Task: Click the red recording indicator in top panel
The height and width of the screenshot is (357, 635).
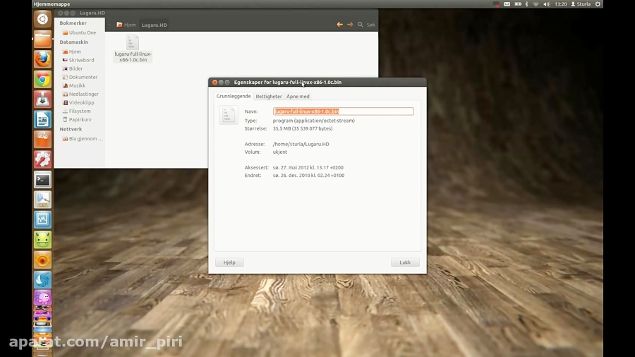Action: 496,4
